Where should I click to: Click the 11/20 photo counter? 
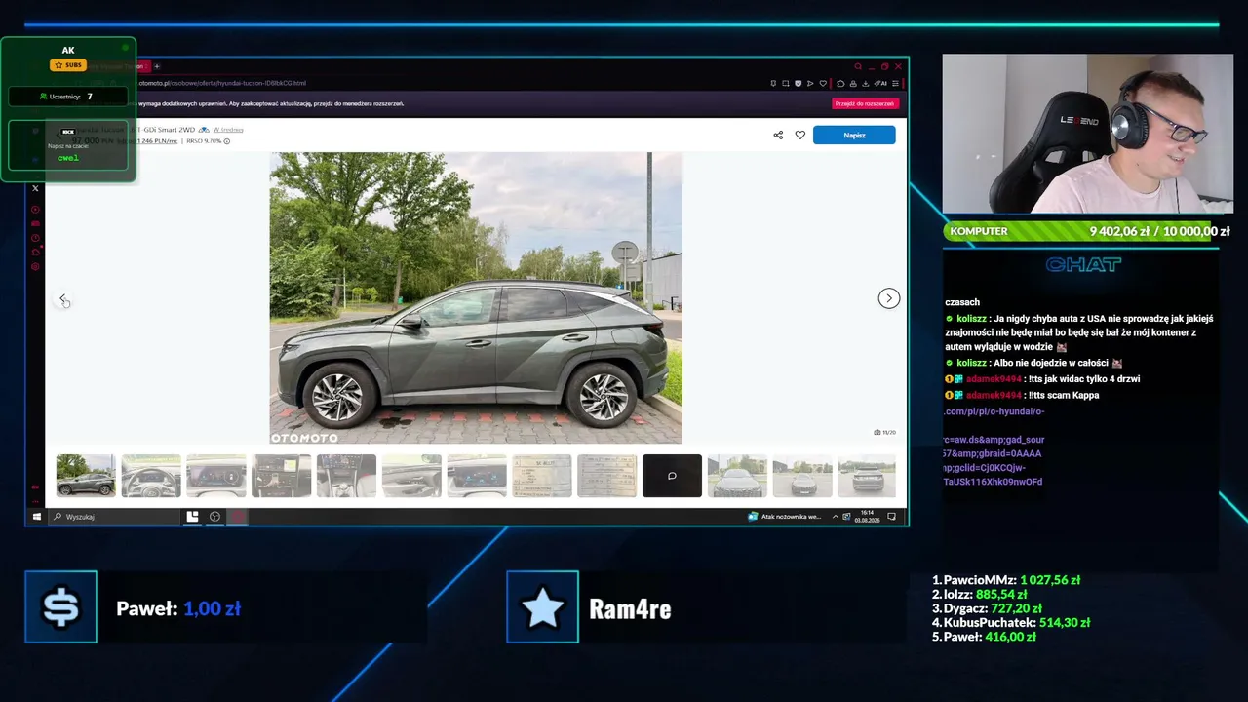pos(885,432)
